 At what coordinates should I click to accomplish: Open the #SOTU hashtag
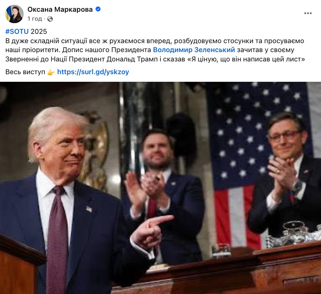click(17, 31)
